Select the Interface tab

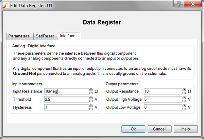69,36
